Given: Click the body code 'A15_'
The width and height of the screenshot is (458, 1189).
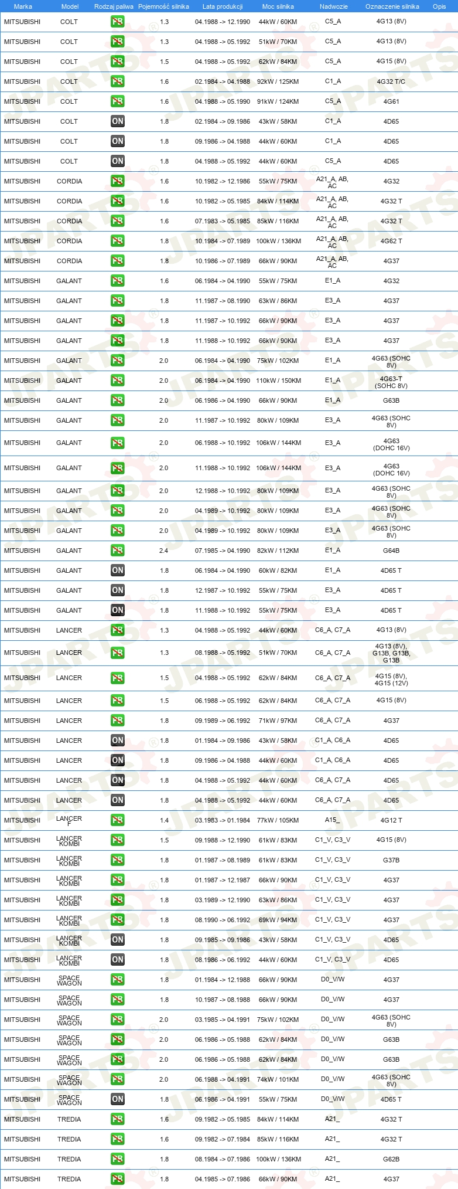Looking at the screenshot, I should pyautogui.click(x=332, y=820).
